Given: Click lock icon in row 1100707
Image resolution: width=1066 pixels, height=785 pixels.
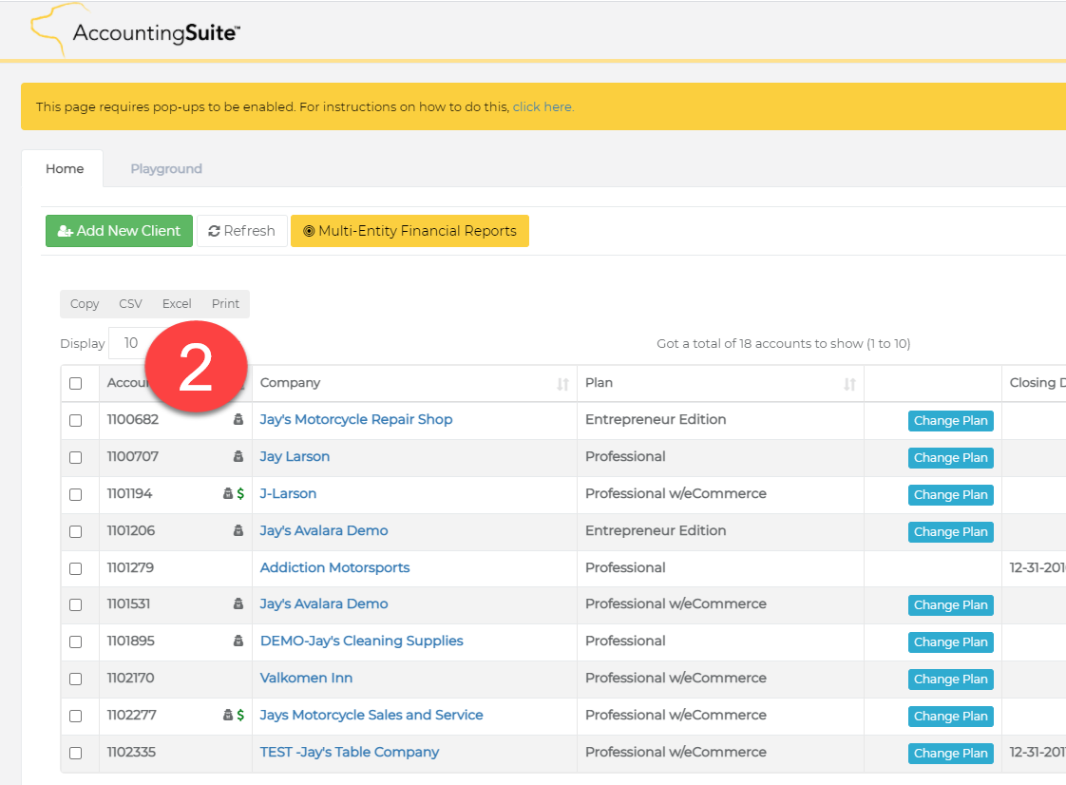Looking at the screenshot, I should point(238,456).
